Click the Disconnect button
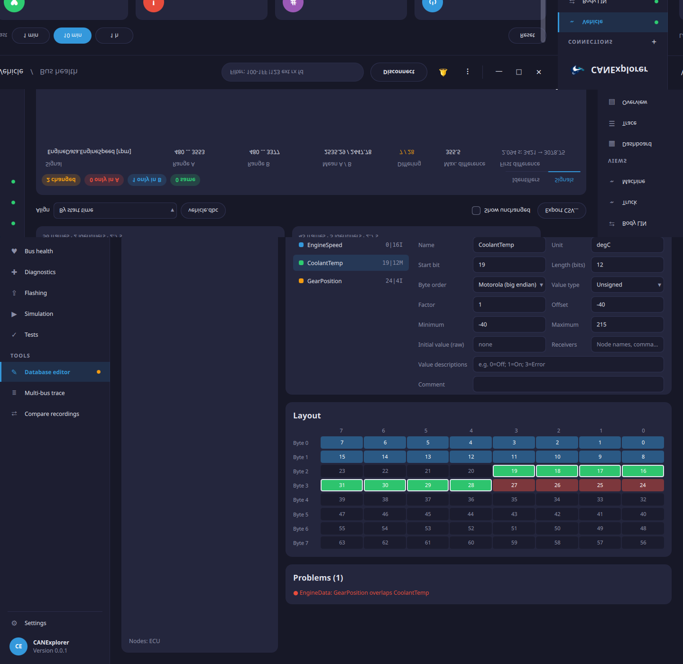683x664 pixels. (399, 72)
